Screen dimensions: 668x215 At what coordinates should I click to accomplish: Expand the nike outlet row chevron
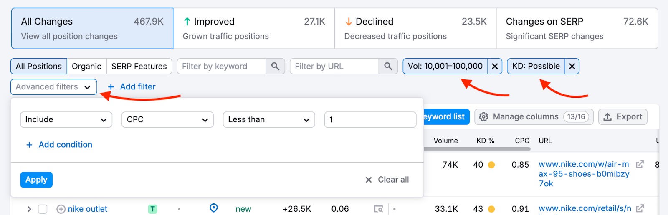(29, 209)
